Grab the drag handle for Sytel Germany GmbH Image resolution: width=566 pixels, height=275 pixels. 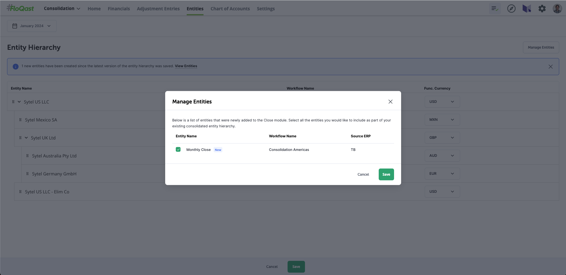[27, 174]
